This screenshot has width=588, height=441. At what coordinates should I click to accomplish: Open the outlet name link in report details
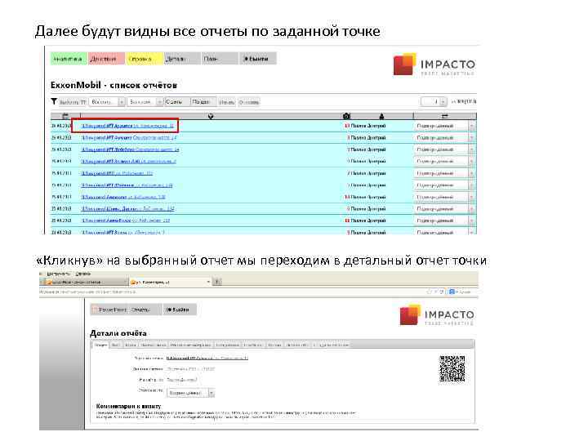point(207,359)
